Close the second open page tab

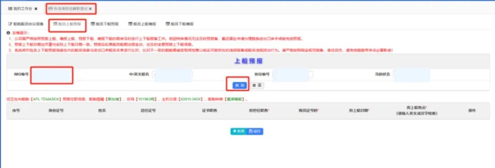coord(90,9)
